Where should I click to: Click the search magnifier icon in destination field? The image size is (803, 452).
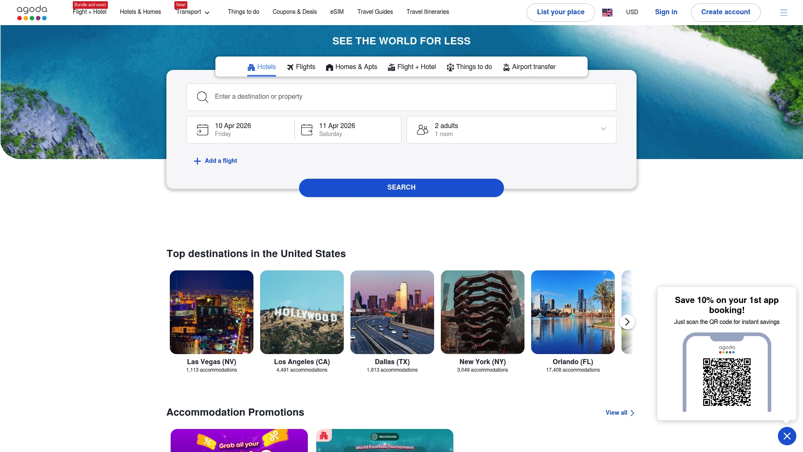pos(202,97)
